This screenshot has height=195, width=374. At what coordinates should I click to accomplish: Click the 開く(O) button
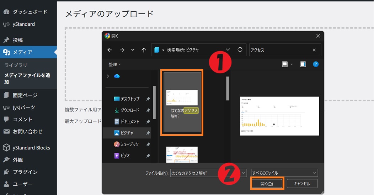tap(267, 184)
